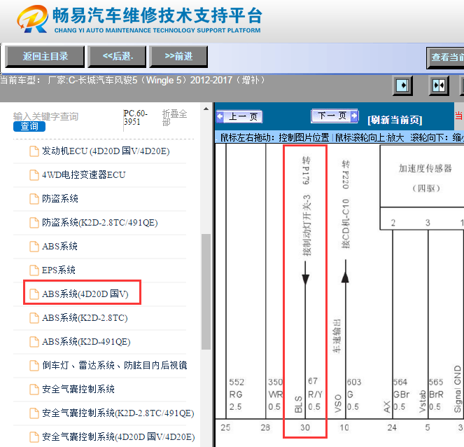
Task: Open 倒车灯、雷达系统、防眩目内后视镜 item
Action: coord(115,365)
